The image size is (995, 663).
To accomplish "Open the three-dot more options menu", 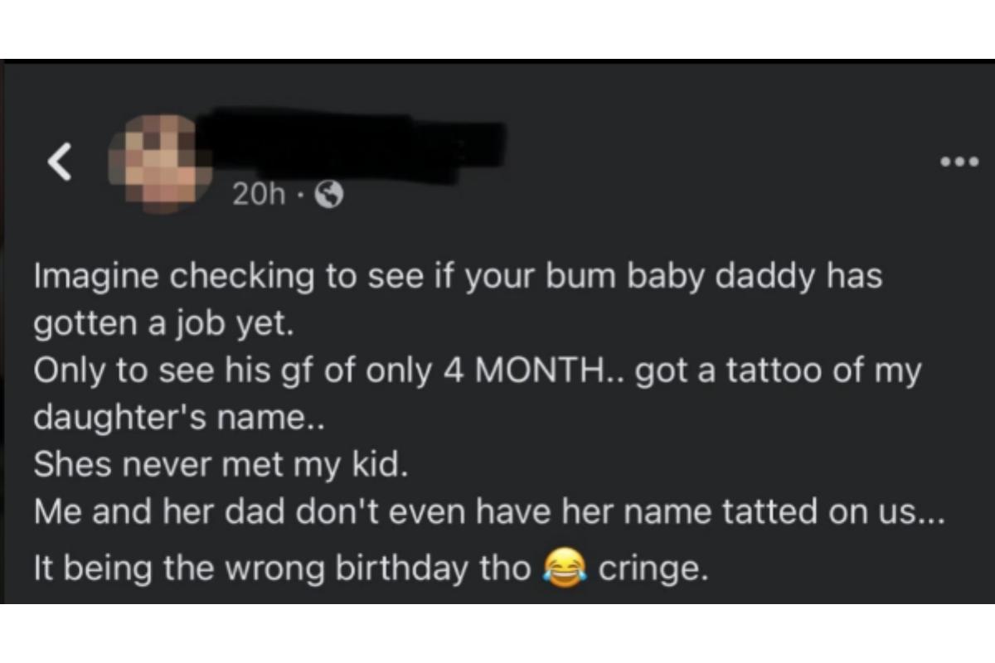I will [960, 162].
